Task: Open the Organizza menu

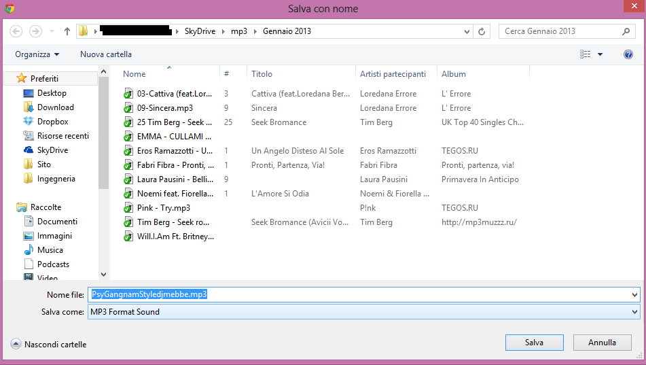Action: (x=37, y=54)
